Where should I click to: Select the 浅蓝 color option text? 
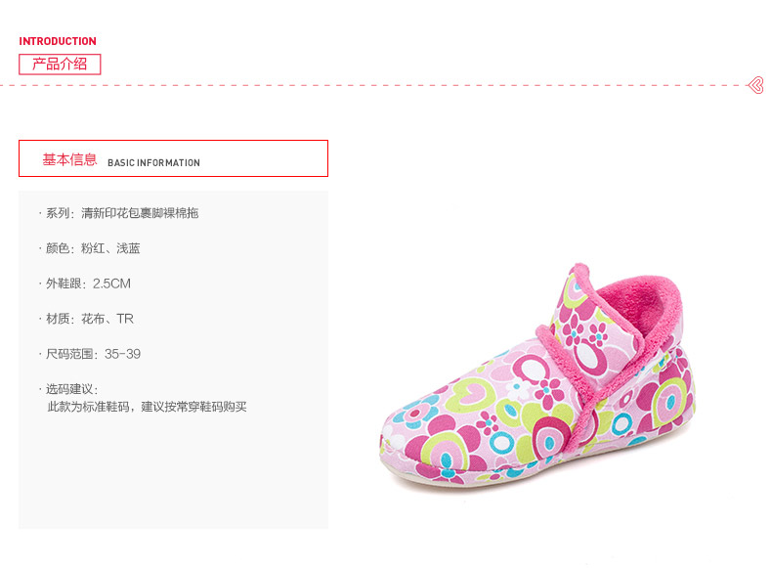[128, 248]
